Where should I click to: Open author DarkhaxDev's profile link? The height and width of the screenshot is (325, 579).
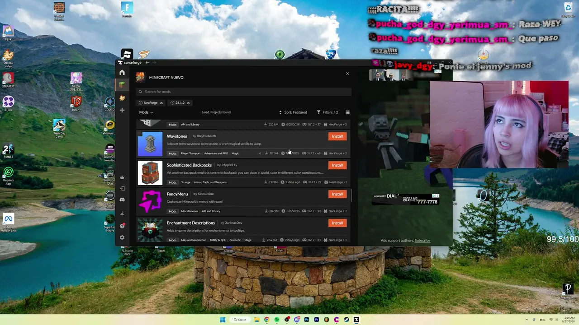click(233, 223)
